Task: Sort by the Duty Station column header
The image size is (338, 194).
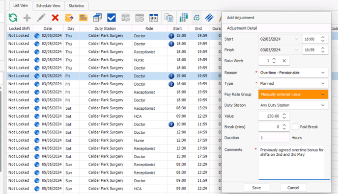Action: pyautogui.click(x=105, y=28)
